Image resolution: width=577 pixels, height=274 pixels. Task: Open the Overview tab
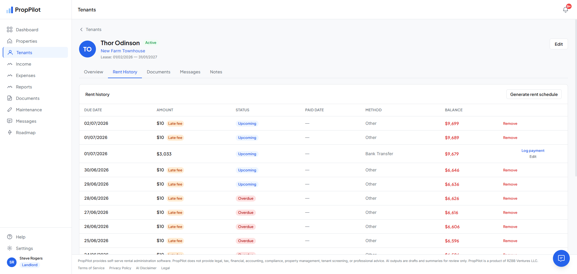click(x=94, y=72)
